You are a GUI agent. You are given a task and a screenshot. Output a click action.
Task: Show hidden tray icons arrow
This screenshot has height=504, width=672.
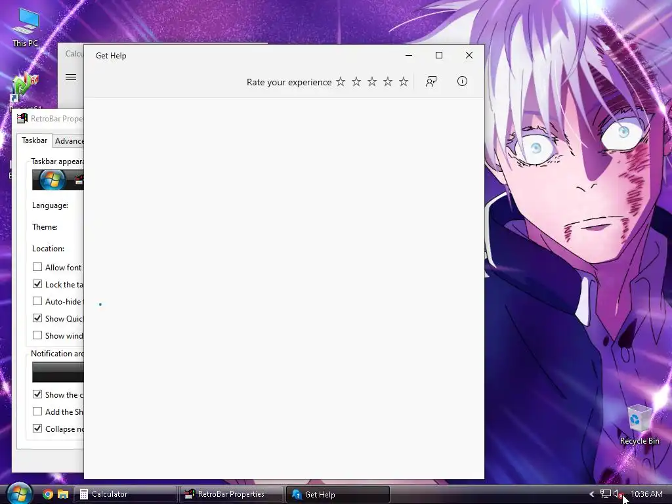[x=592, y=494]
